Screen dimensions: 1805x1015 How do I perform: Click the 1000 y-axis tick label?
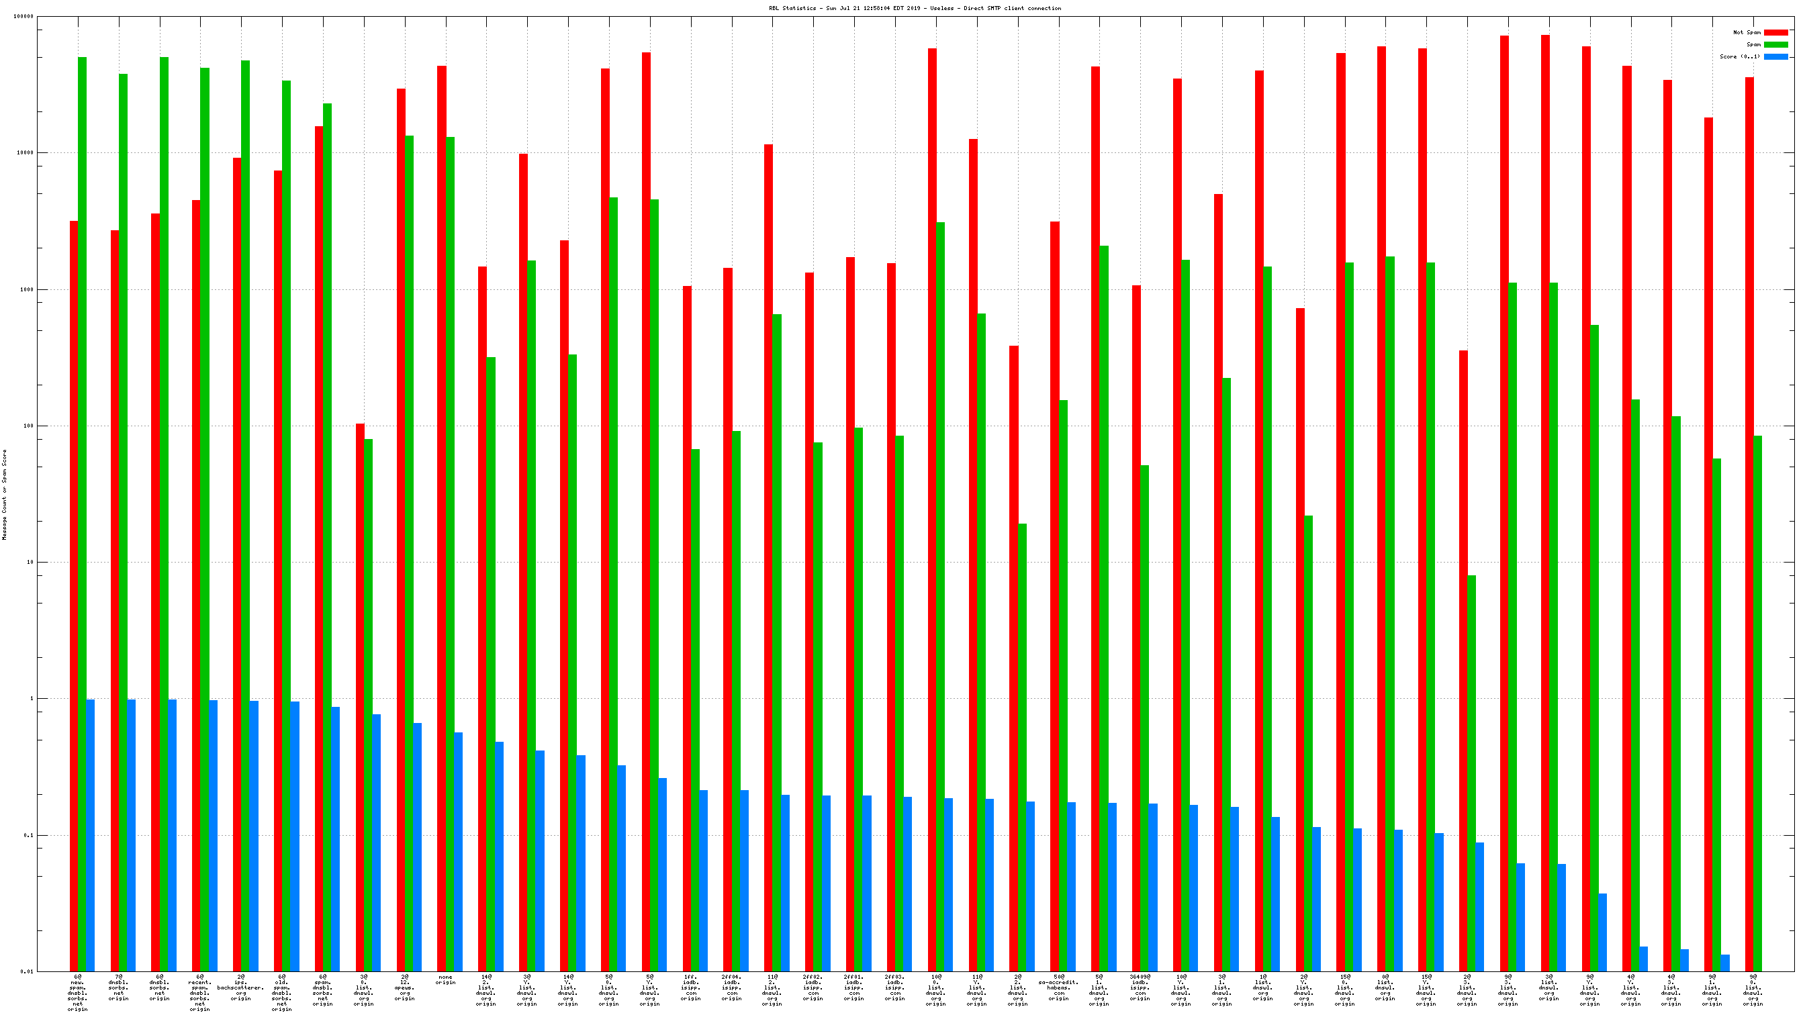point(26,289)
